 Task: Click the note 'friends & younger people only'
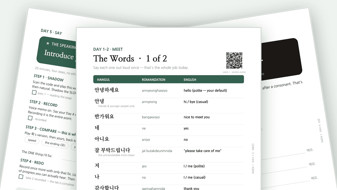[x=116, y=106]
